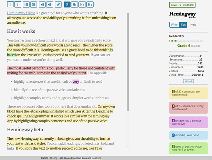Set paragraph style with P button
The image size is (212, 160).
67,5
